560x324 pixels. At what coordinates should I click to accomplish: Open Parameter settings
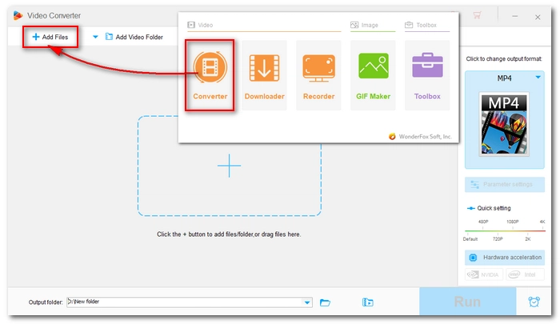pyautogui.click(x=505, y=184)
